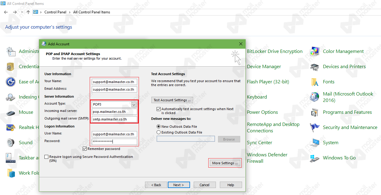The width and height of the screenshot is (381, 195).
Task: Click All Control Panel Items breadcrumb segment
Action: [92, 12]
